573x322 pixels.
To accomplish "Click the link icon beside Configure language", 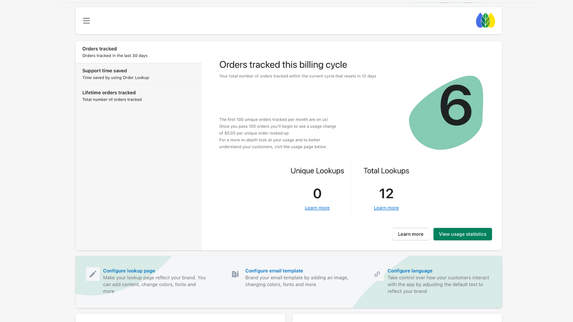I will [377, 274].
